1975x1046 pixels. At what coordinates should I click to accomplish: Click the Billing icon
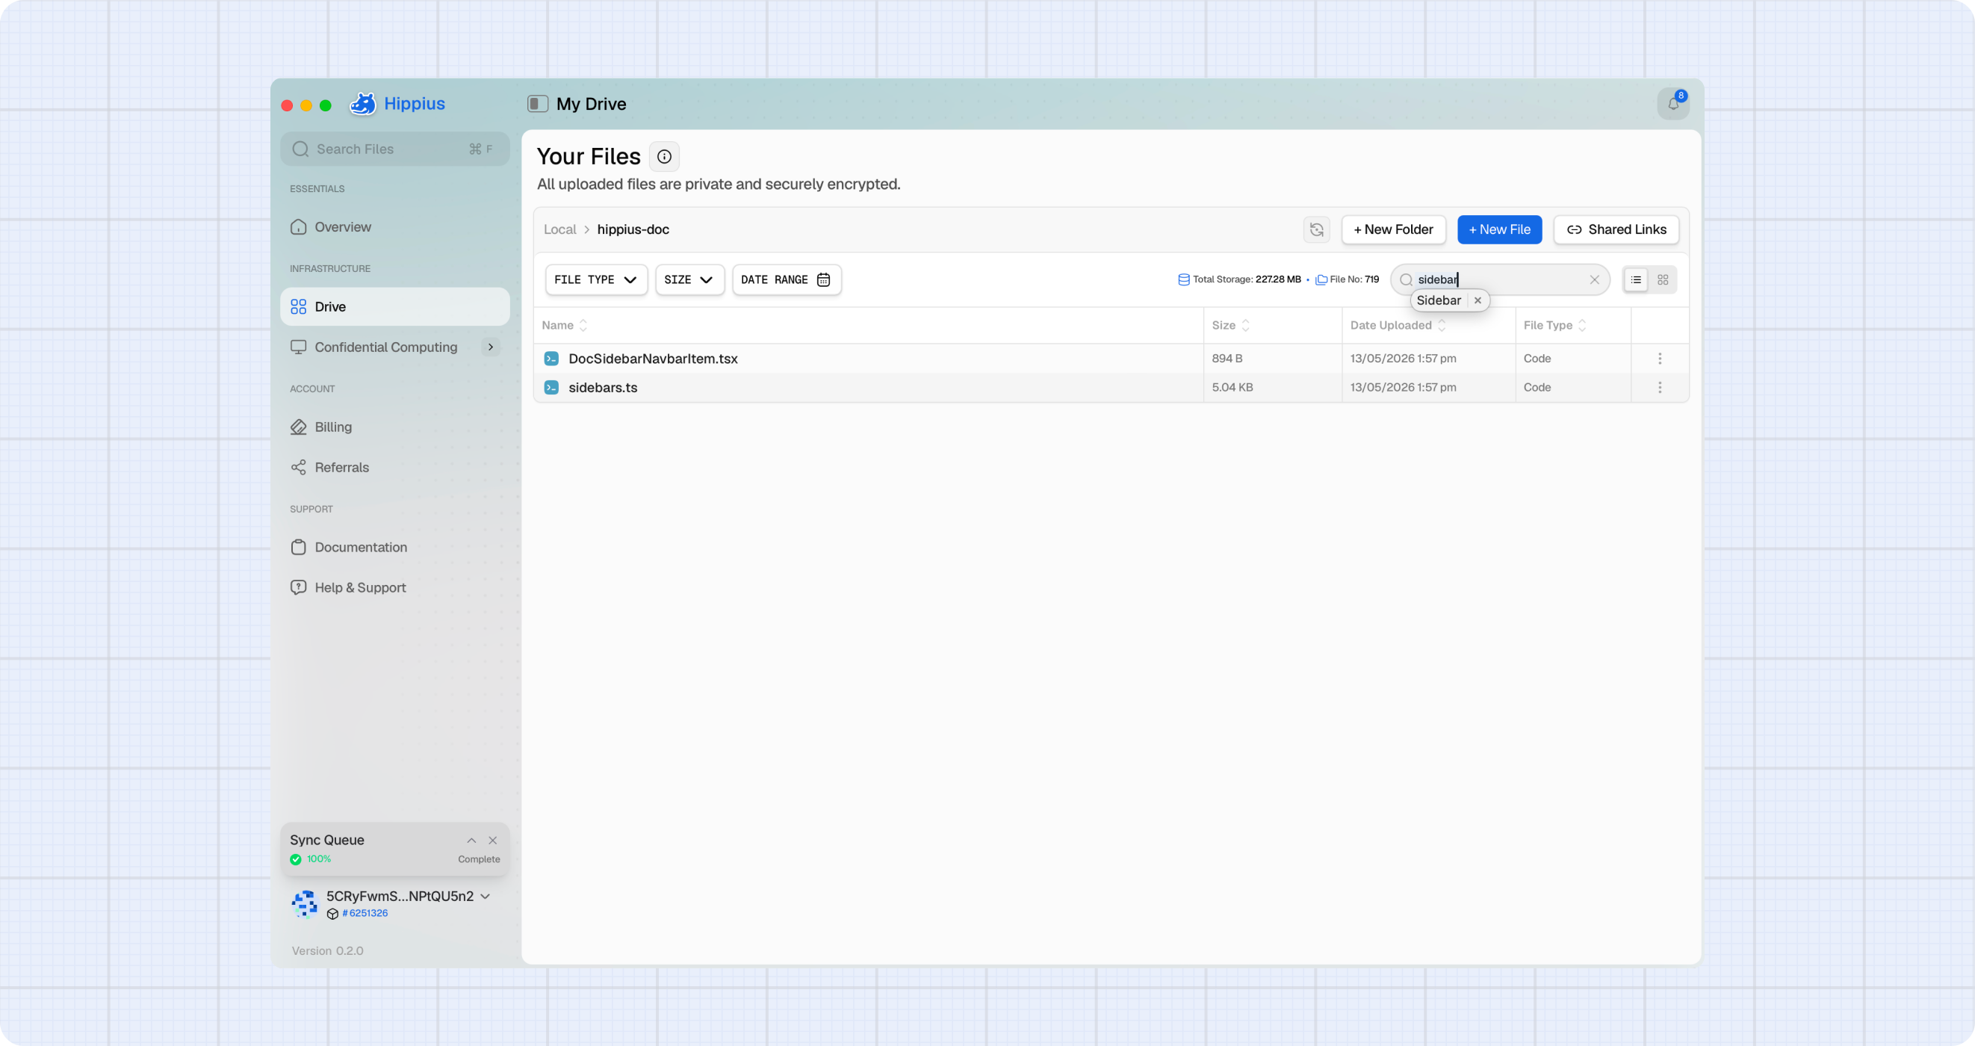coord(298,427)
